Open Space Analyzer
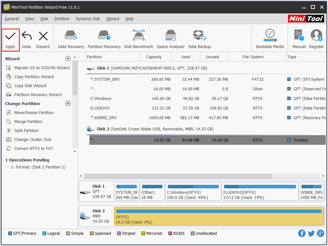This screenshot has height=246, width=328. 171,39
